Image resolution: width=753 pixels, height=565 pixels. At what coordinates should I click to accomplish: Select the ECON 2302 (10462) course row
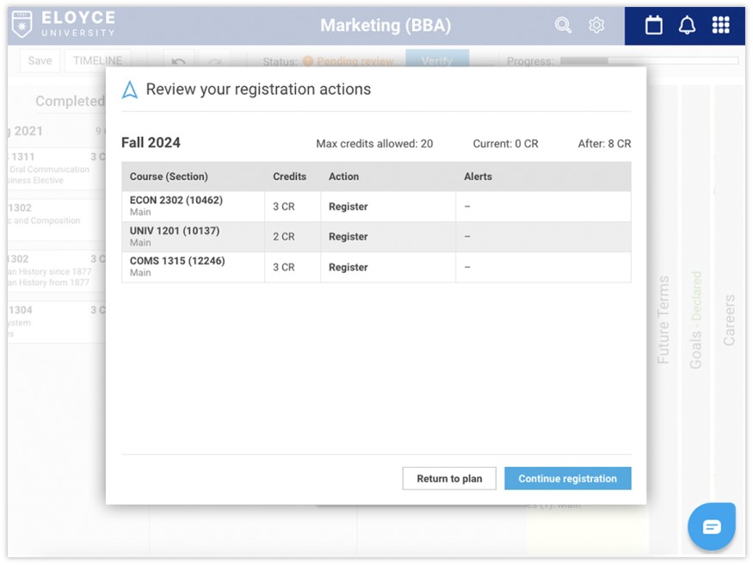pos(375,207)
